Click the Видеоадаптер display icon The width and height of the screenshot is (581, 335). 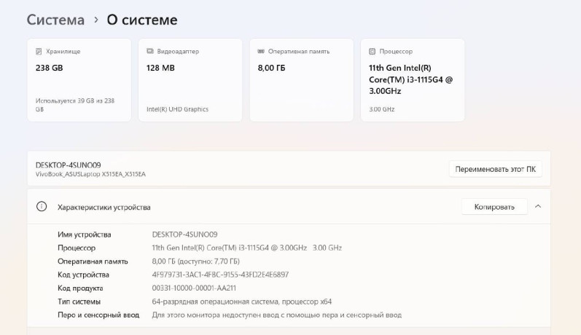click(x=150, y=52)
